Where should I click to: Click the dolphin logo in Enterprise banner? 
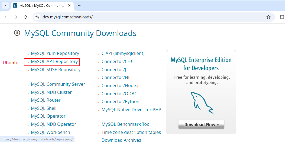point(202,103)
